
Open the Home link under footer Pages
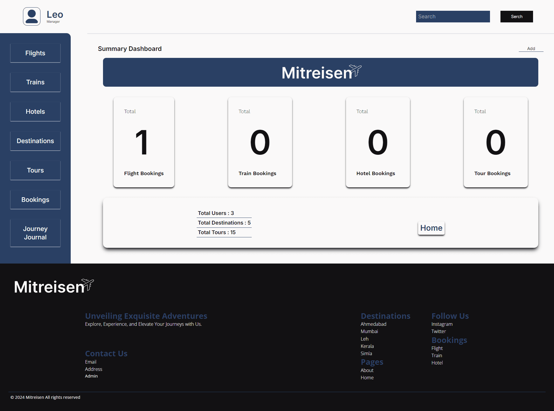point(367,378)
